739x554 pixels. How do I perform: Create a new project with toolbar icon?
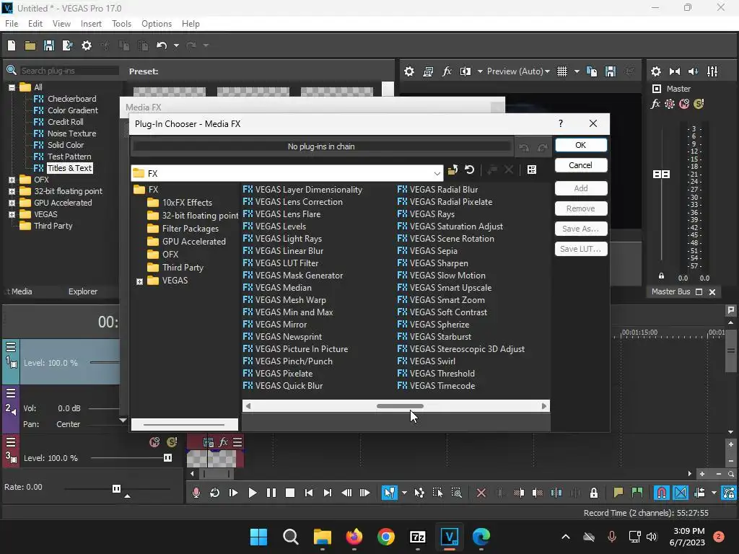coord(12,45)
